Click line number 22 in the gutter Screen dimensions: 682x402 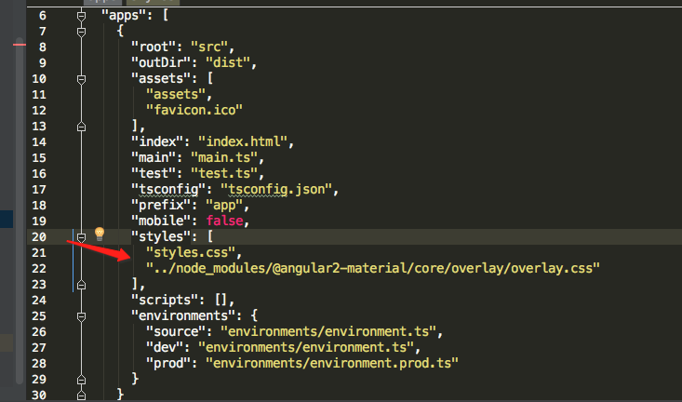tap(39, 268)
